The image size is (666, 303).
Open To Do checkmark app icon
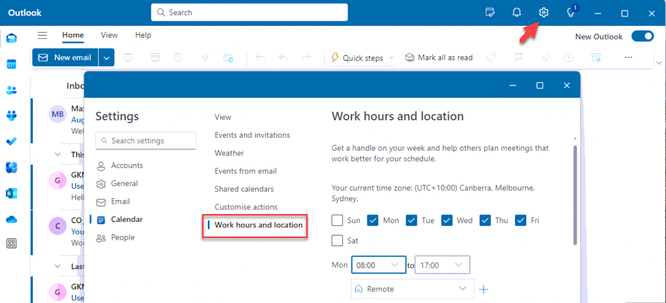click(x=11, y=142)
